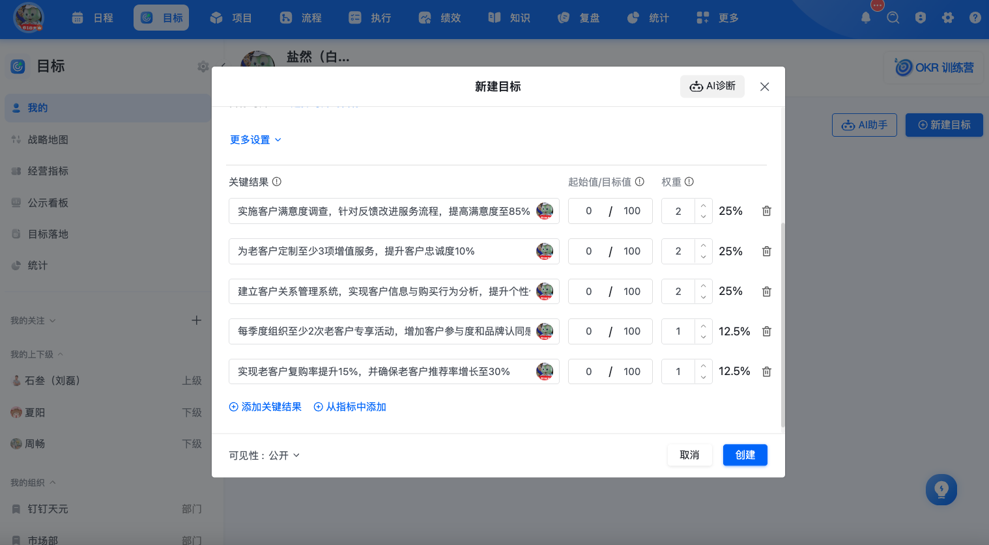Open the 可见性 公开 dropdown
The height and width of the screenshot is (545, 989).
pyautogui.click(x=264, y=455)
